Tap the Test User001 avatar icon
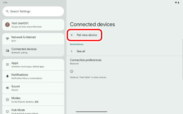Viewport: 183px width, 114px height. pos(7,25)
